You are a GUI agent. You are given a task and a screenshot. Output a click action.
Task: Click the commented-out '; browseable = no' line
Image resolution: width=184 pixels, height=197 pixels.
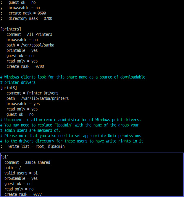20,8
